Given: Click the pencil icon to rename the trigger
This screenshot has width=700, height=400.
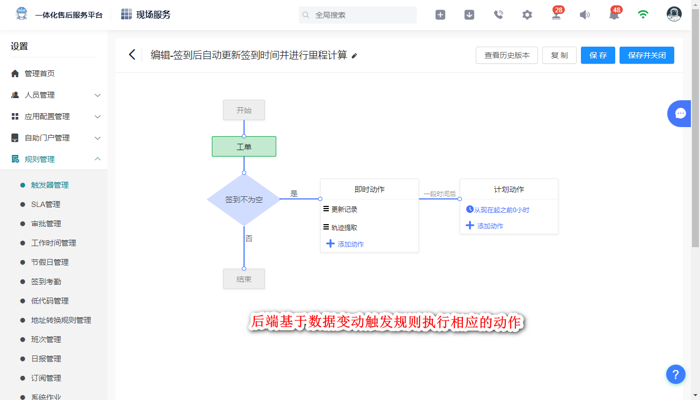Looking at the screenshot, I should [x=354, y=56].
